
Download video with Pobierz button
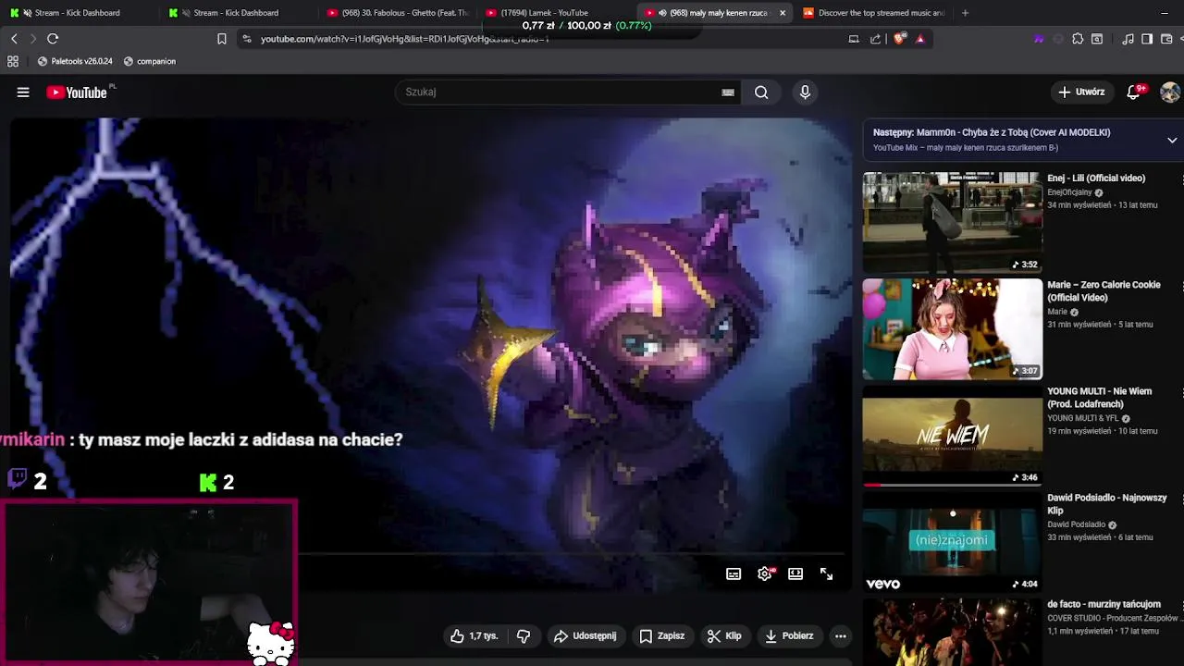(789, 636)
